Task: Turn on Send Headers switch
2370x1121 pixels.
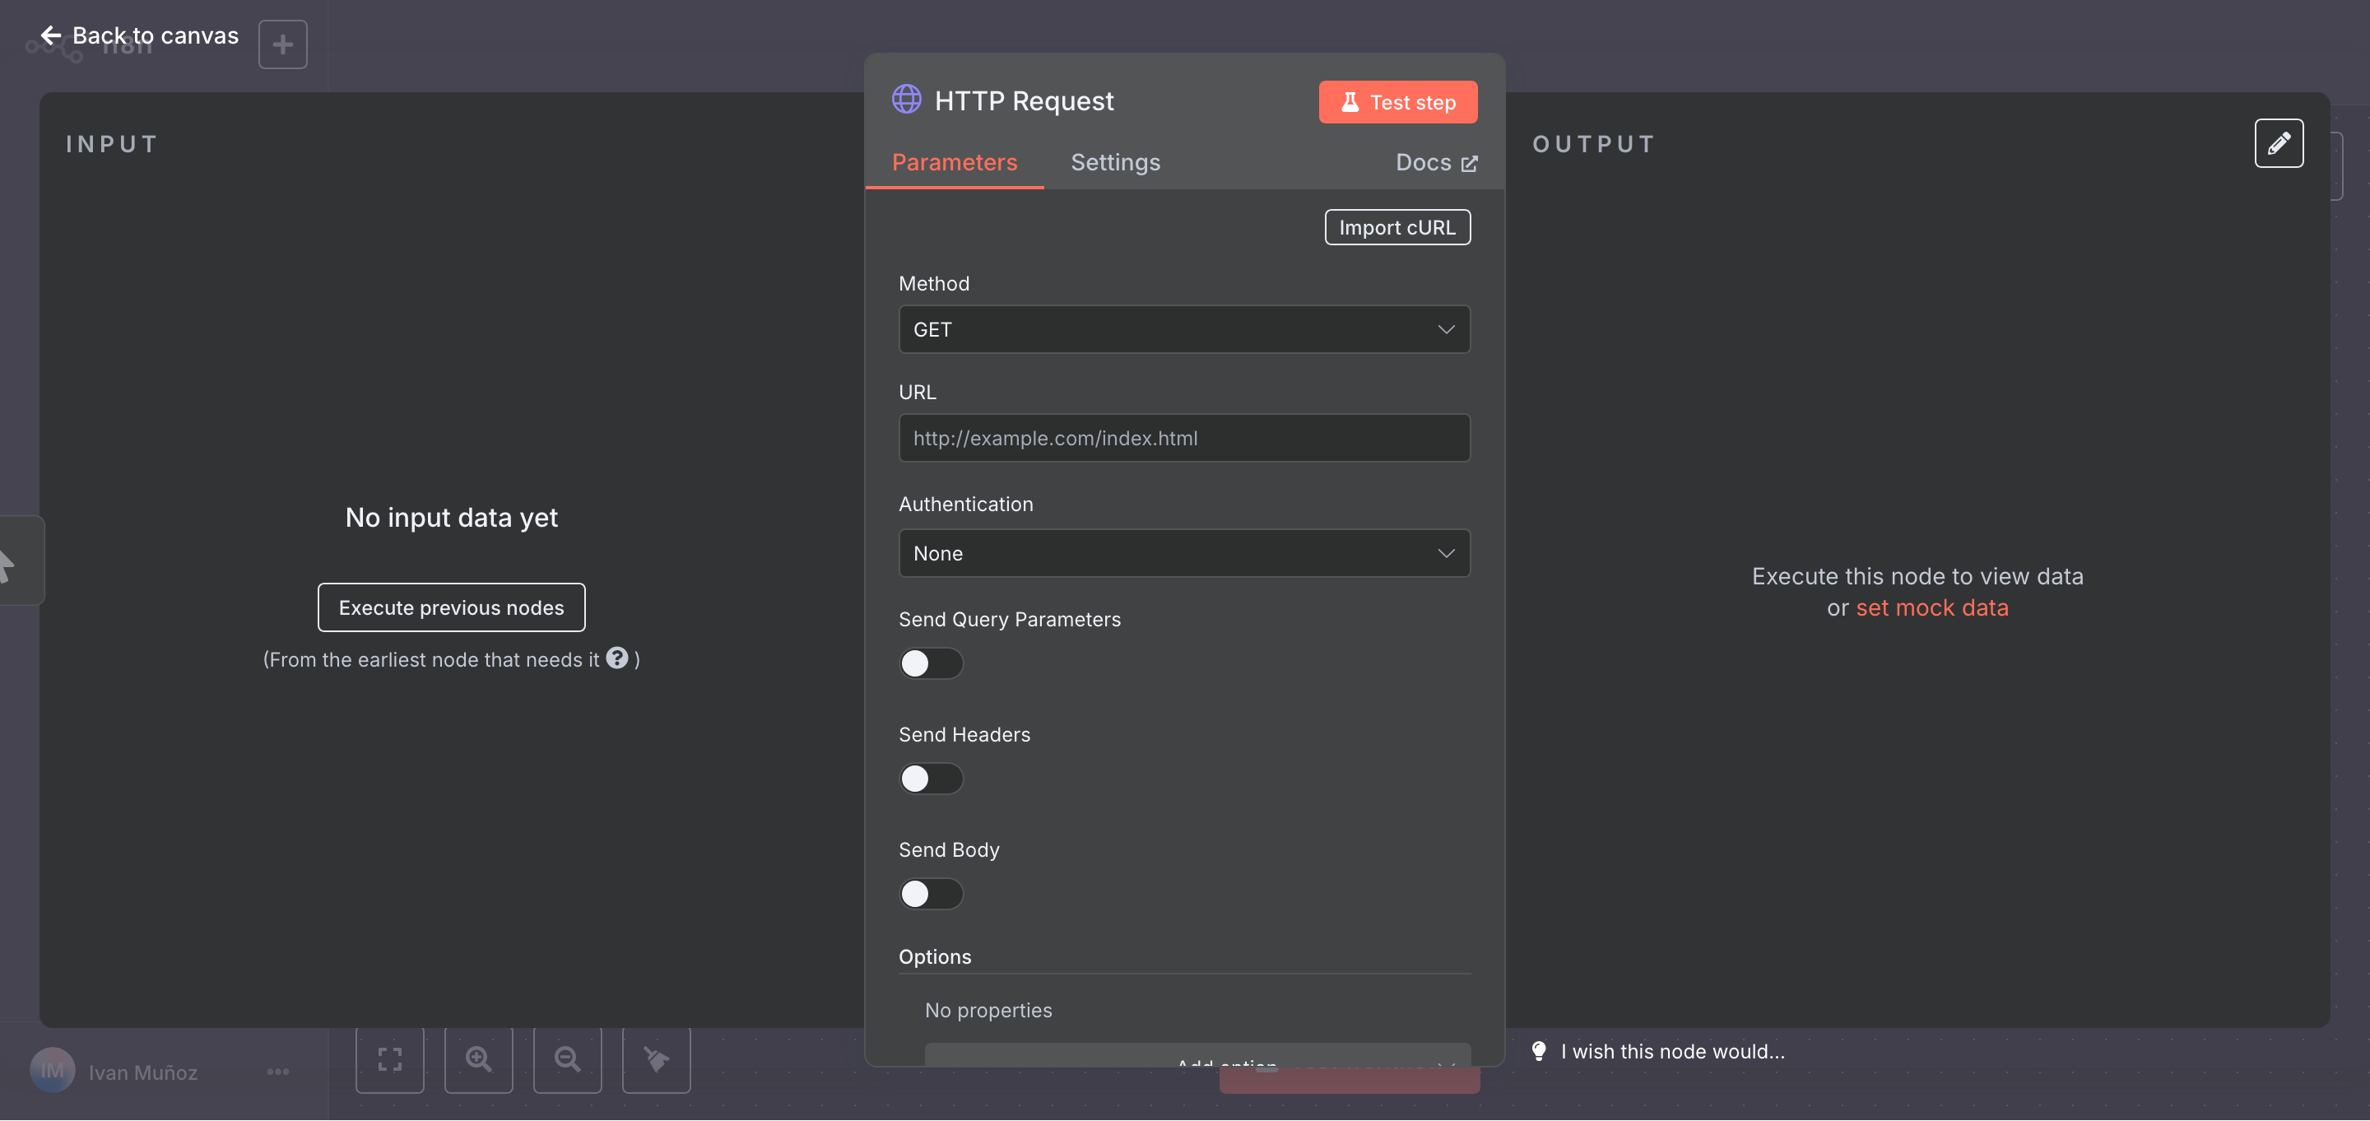Action: point(930,778)
